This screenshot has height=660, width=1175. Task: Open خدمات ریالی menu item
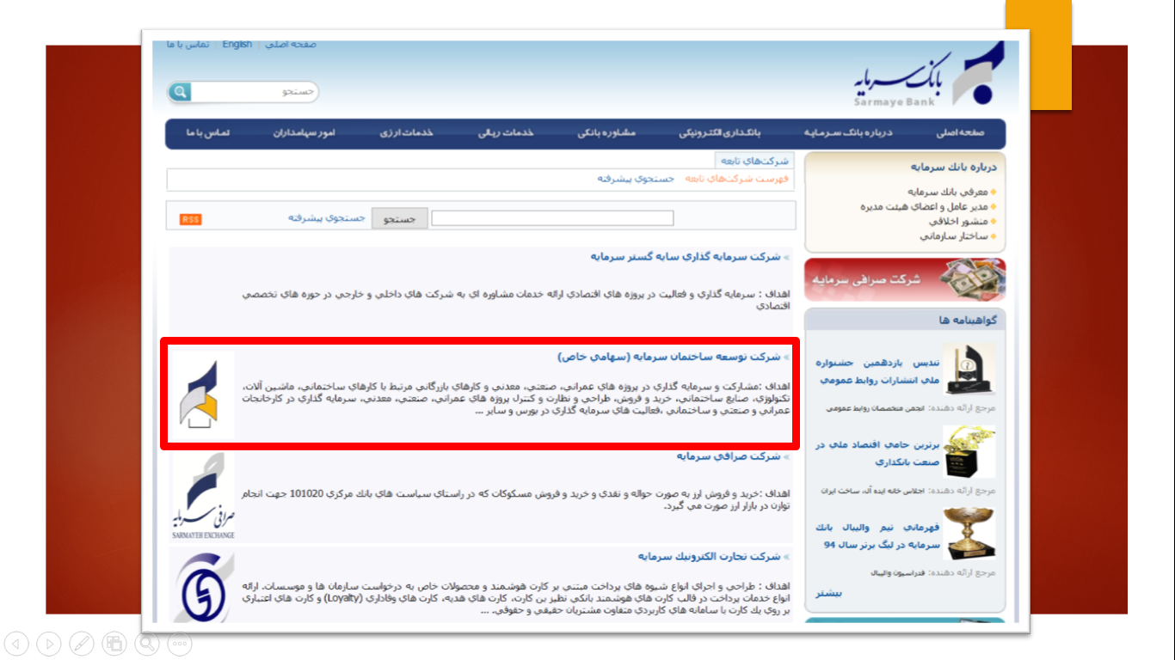point(506,133)
